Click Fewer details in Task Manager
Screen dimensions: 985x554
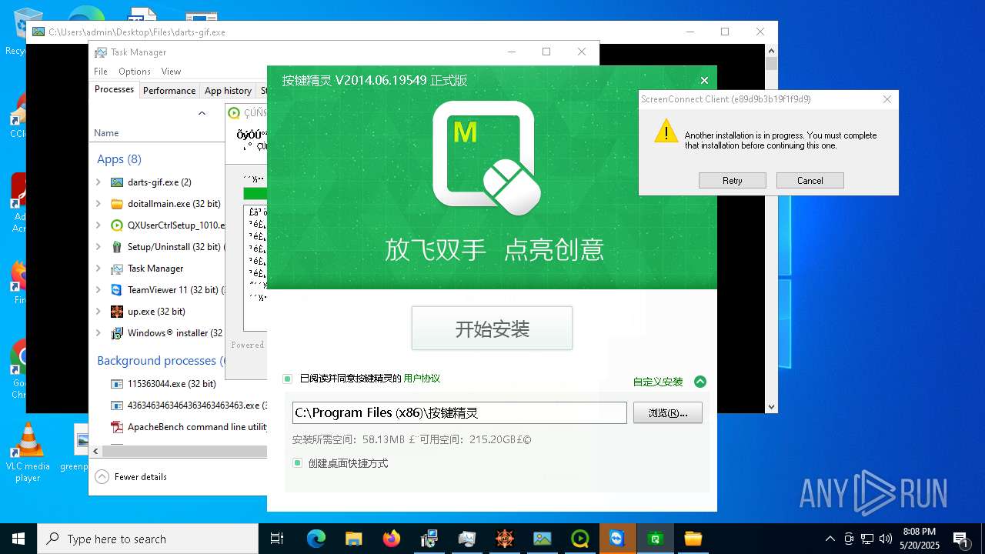(132, 477)
